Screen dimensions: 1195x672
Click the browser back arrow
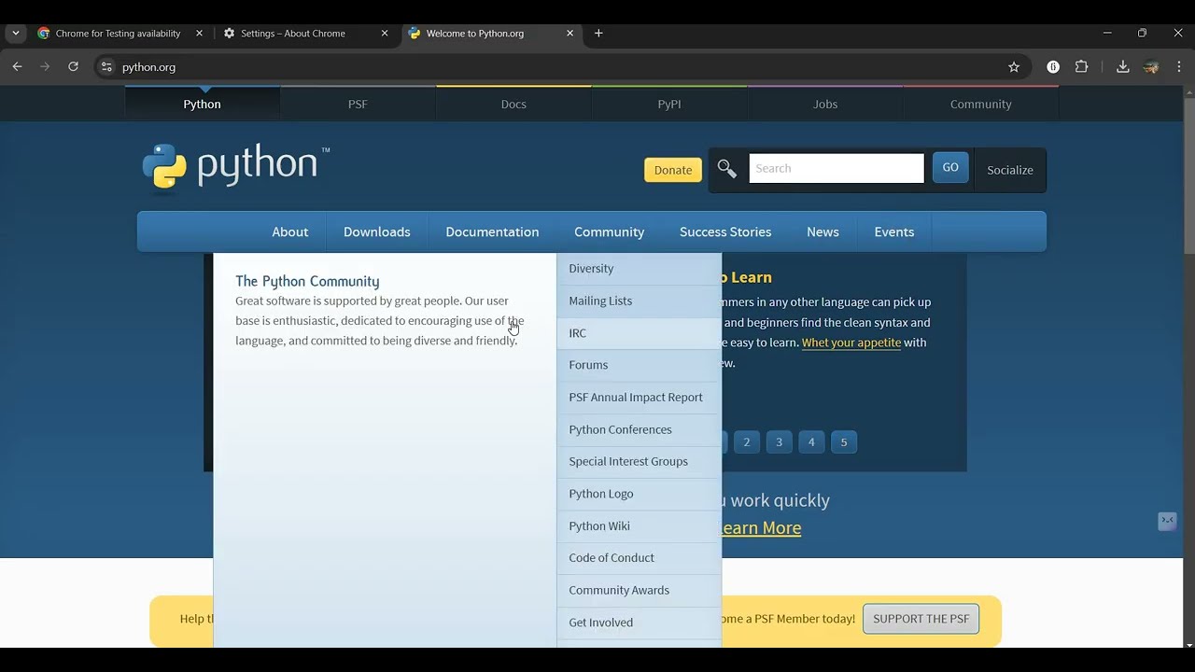click(x=17, y=66)
